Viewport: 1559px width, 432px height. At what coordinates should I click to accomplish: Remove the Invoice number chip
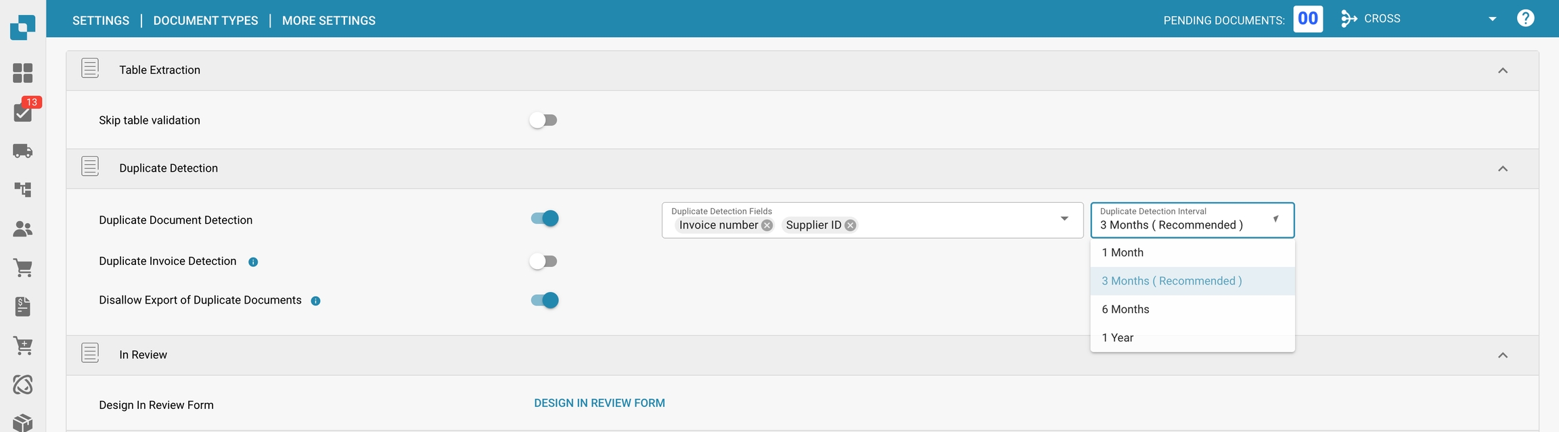(767, 226)
